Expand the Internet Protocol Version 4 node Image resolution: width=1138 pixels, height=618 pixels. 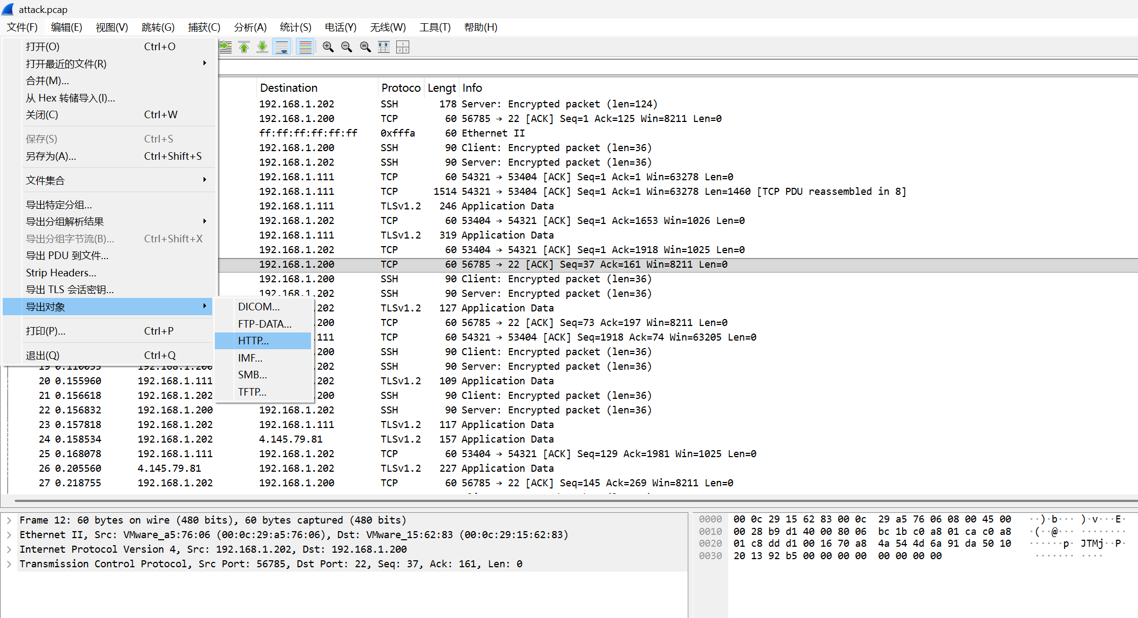click(9, 549)
